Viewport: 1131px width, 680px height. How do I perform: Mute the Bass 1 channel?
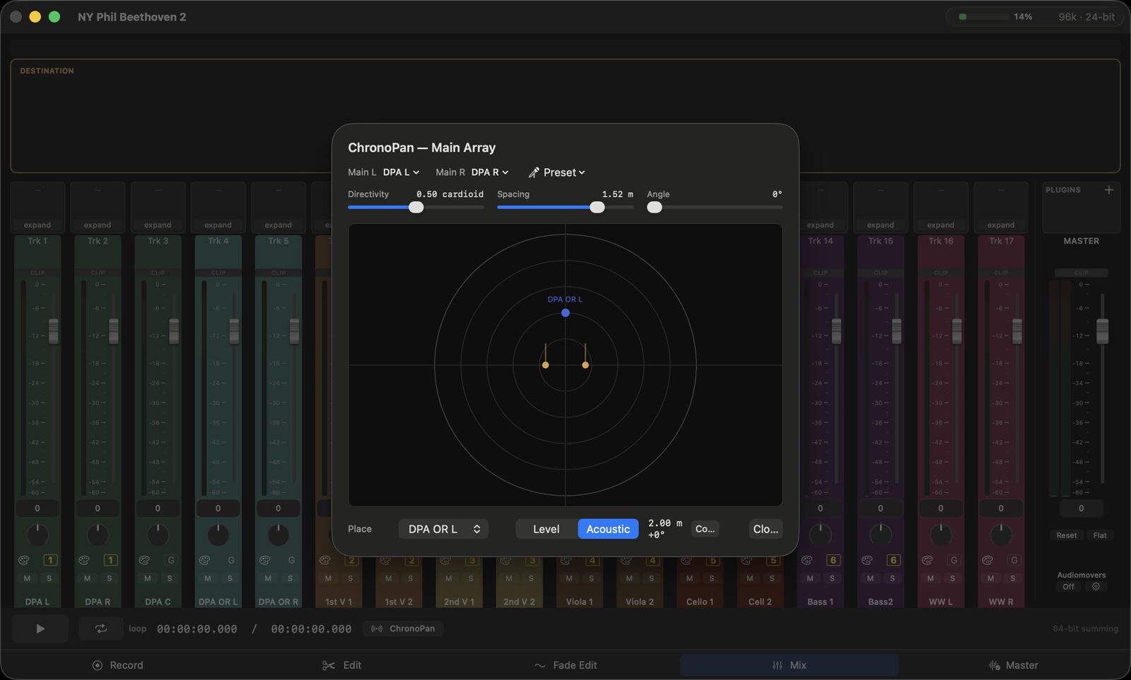click(x=810, y=578)
